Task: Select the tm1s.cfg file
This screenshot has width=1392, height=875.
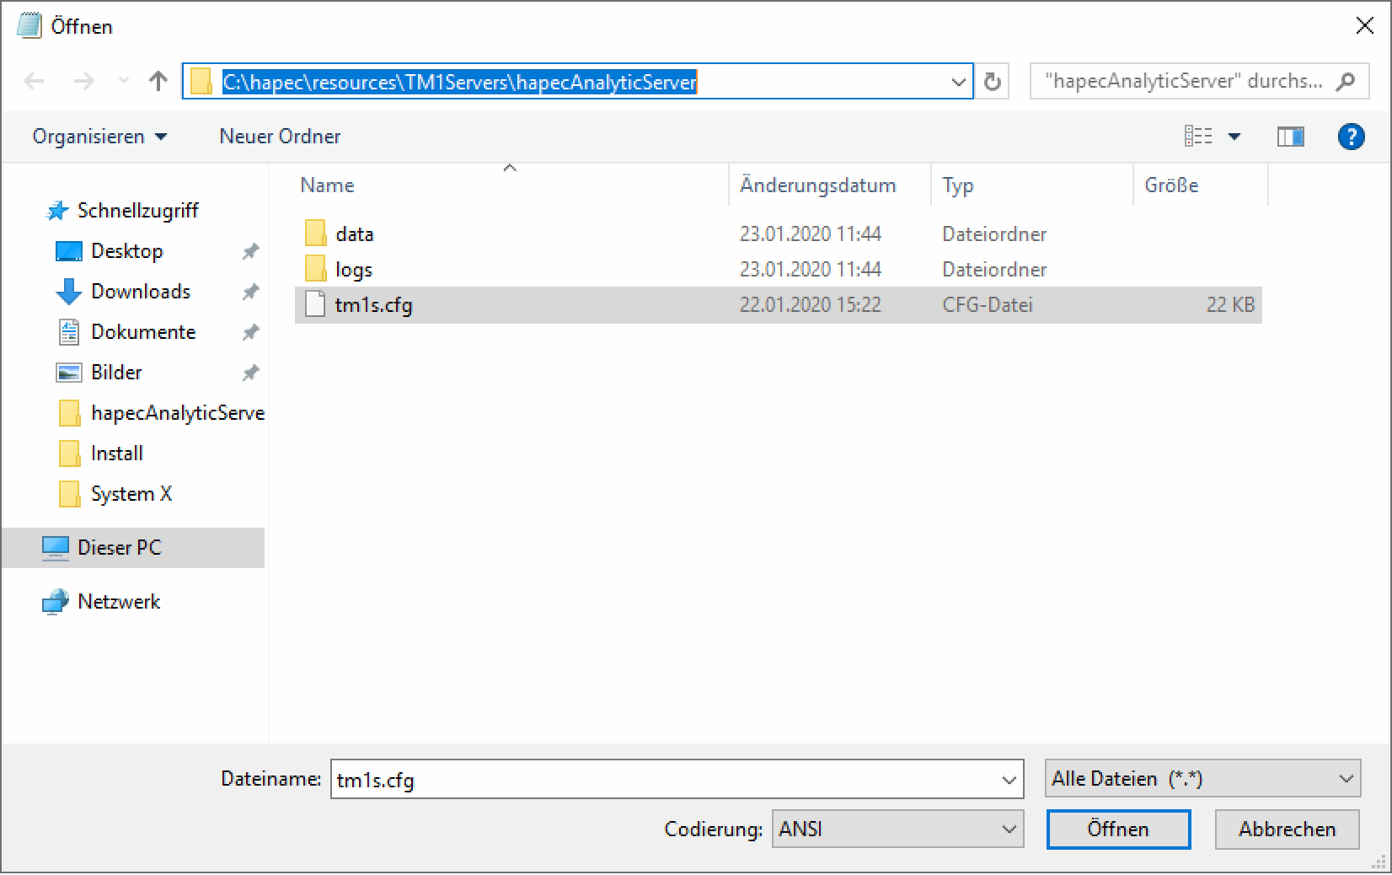Action: [x=373, y=305]
